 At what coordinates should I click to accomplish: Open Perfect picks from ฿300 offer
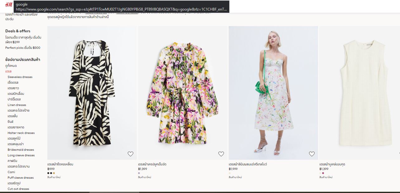23,48
